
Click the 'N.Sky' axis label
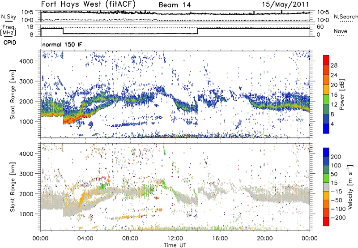9,17
